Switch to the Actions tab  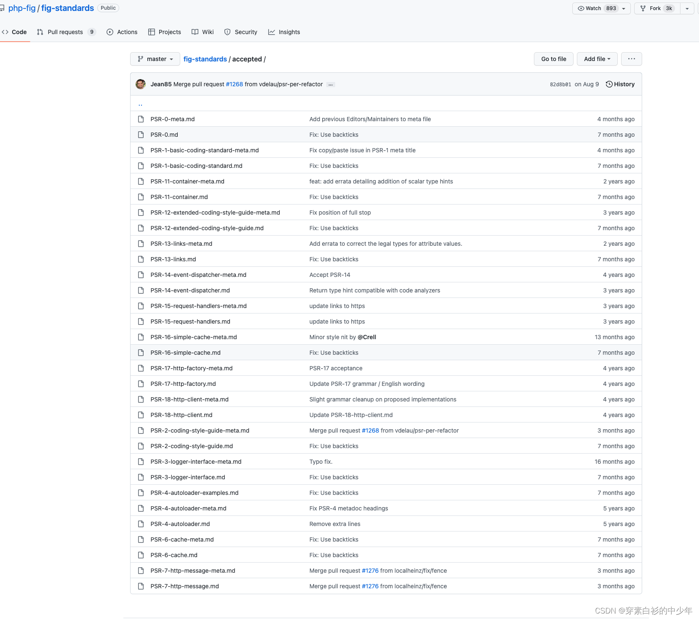point(122,32)
